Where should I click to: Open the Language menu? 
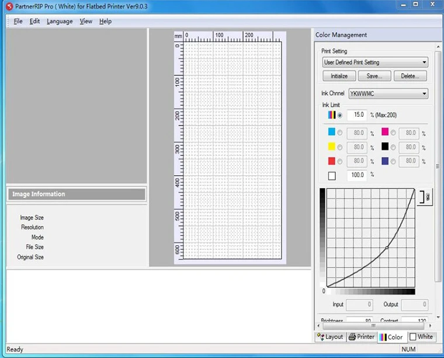click(x=60, y=22)
